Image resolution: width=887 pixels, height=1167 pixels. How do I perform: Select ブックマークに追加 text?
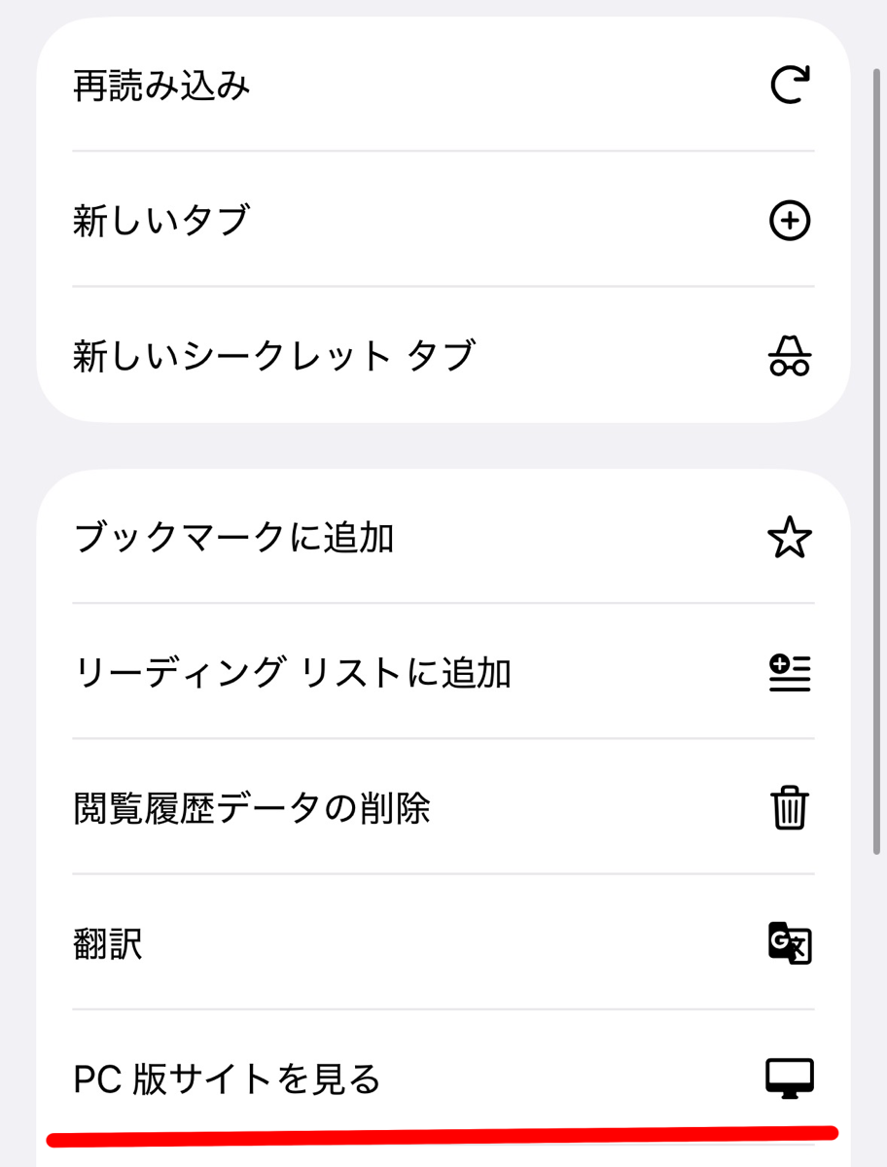coord(233,538)
